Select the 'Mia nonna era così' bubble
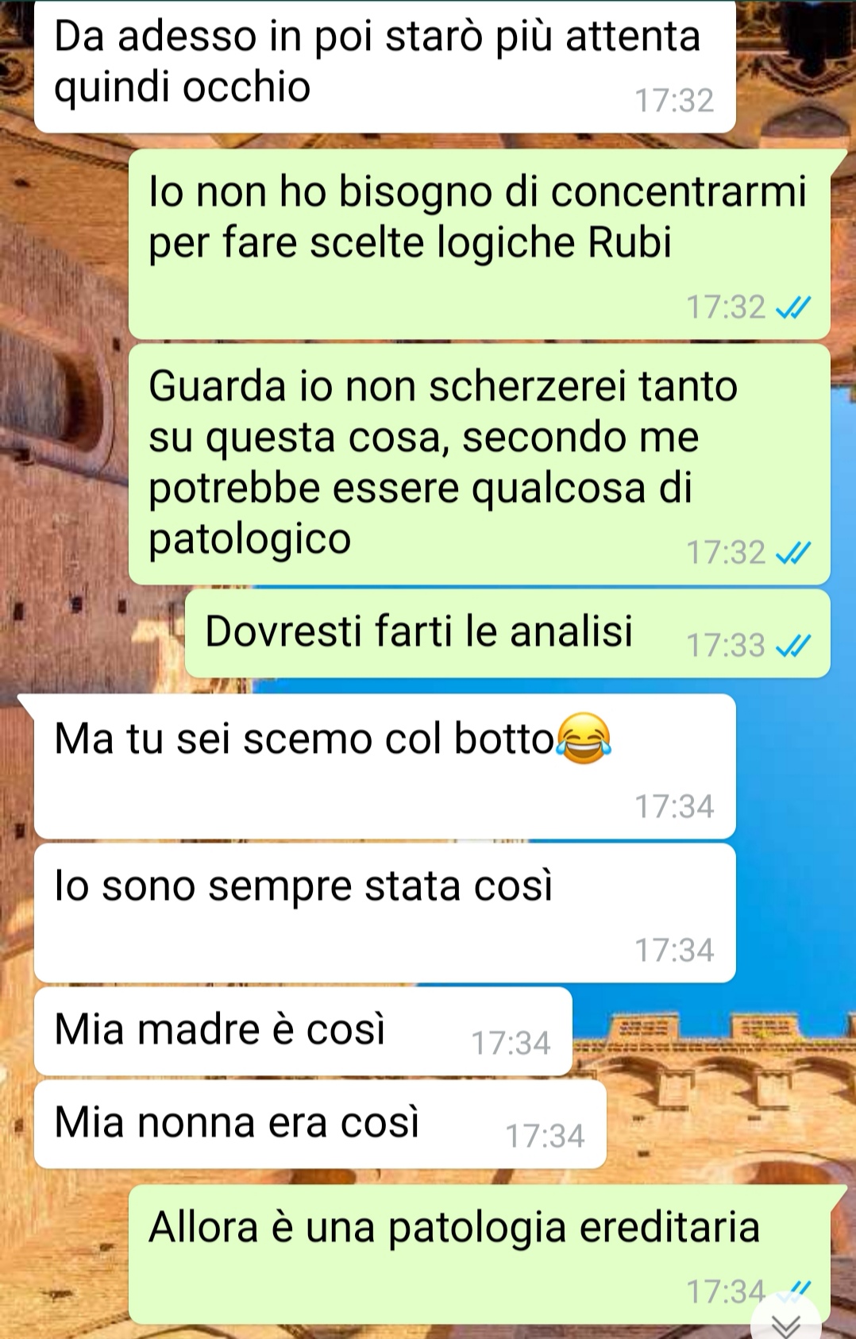Screen dimensions: 856x1339 320,1125
